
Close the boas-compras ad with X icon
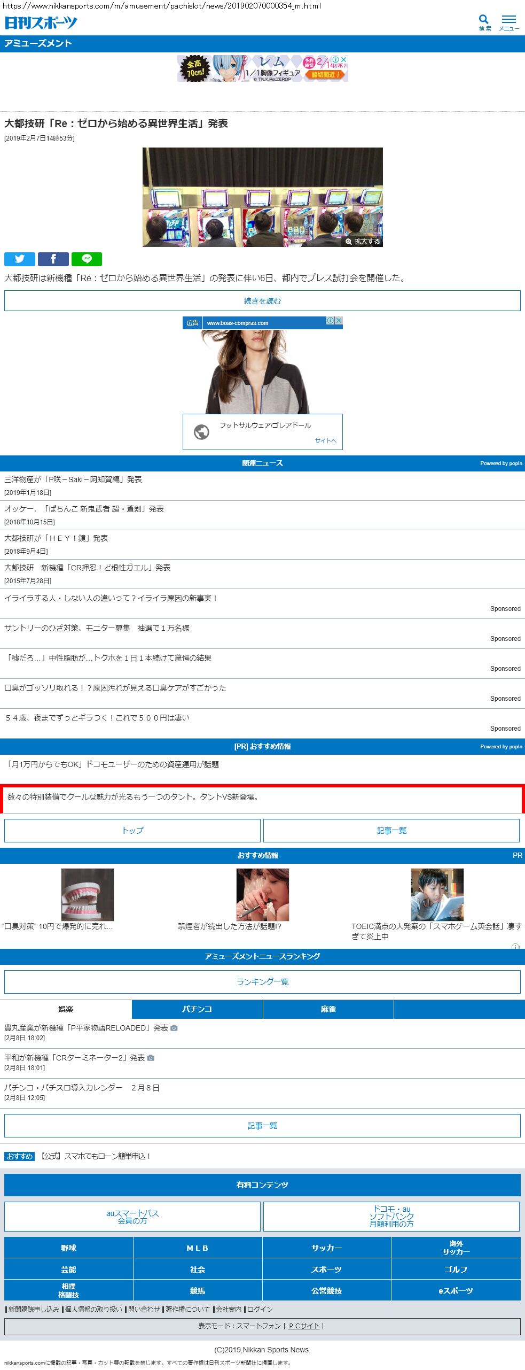[x=339, y=321]
